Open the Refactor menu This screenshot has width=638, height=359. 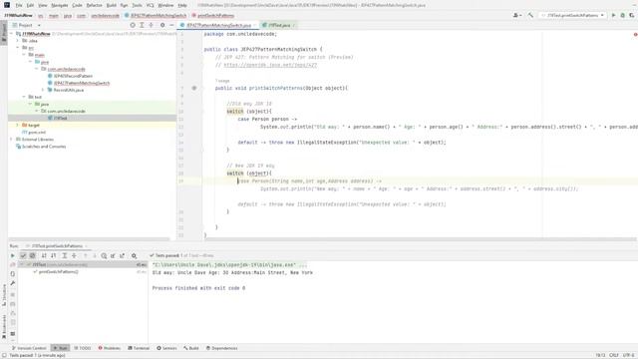point(94,5)
